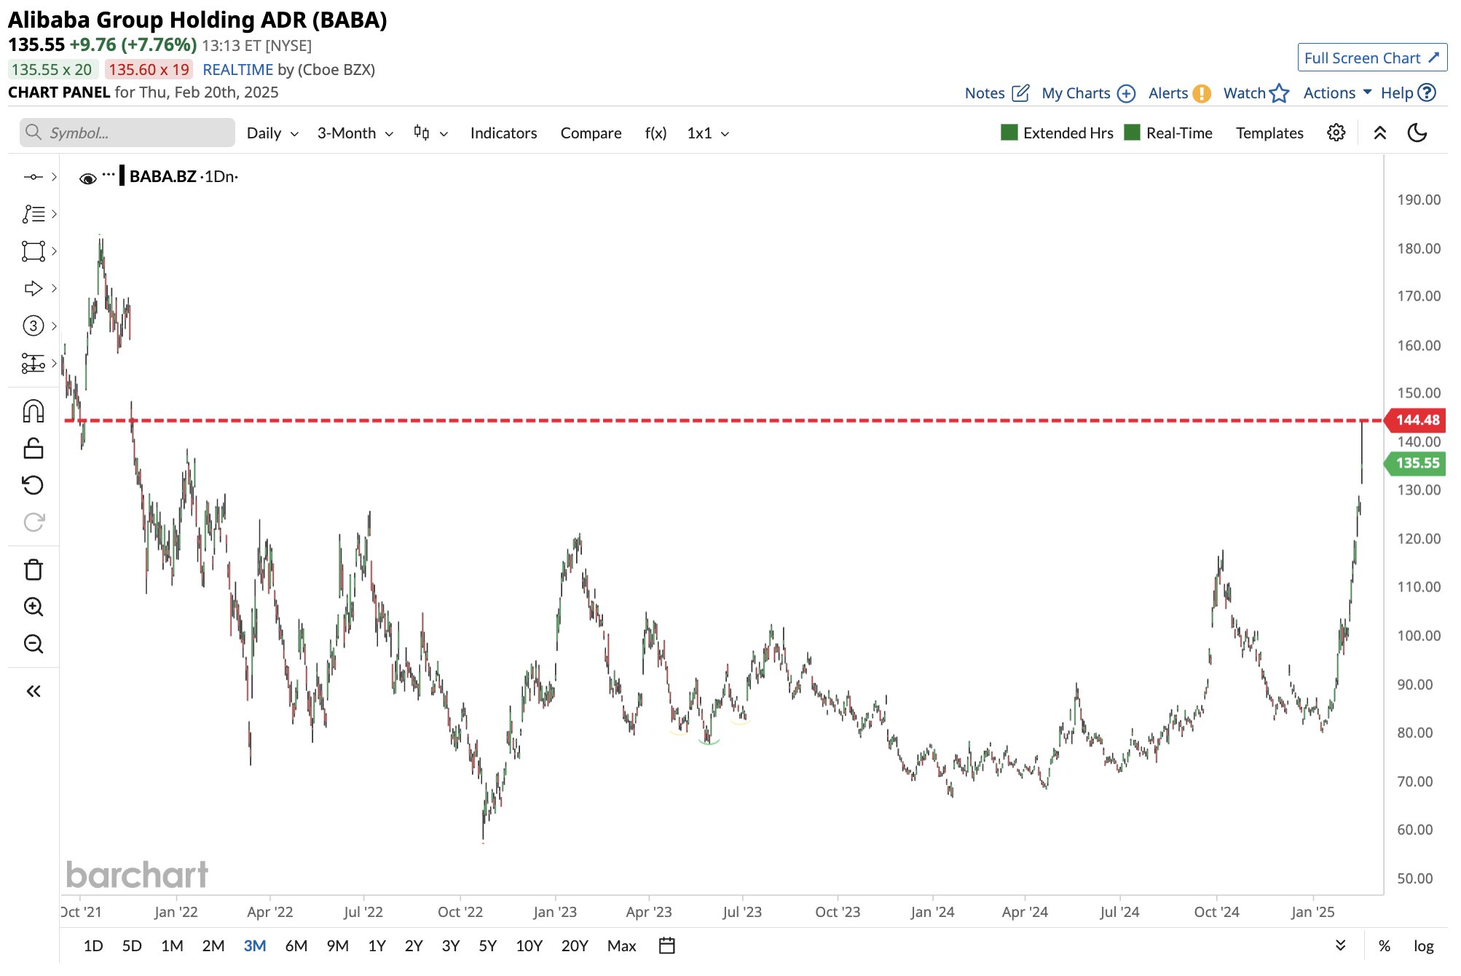This screenshot has height=976, width=1461.
Task: Toggle Real-Time checkbox
Action: tap(1132, 133)
